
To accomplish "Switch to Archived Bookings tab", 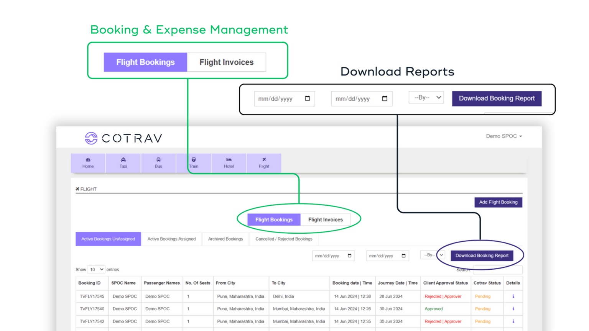I will click(225, 239).
